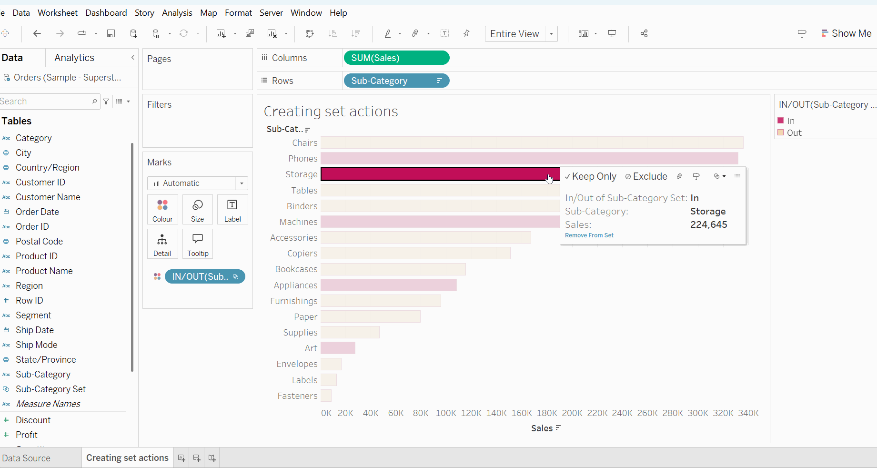Click Keep Only in the tooltip
Screen dimensions: 877x468
pyautogui.click(x=591, y=176)
